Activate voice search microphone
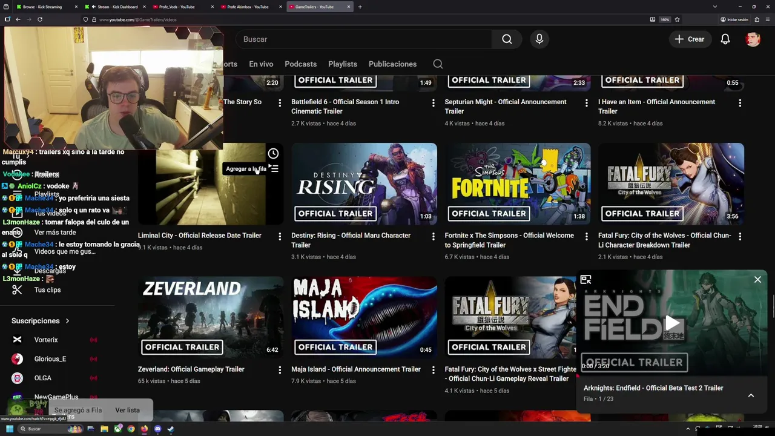The width and height of the screenshot is (775, 436). click(x=539, y=39)
